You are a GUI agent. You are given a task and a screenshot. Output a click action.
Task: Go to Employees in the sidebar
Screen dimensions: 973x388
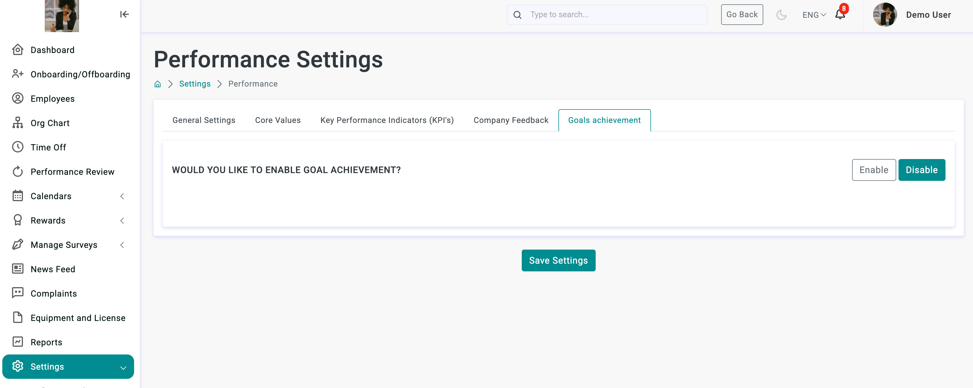coord(68,98)
